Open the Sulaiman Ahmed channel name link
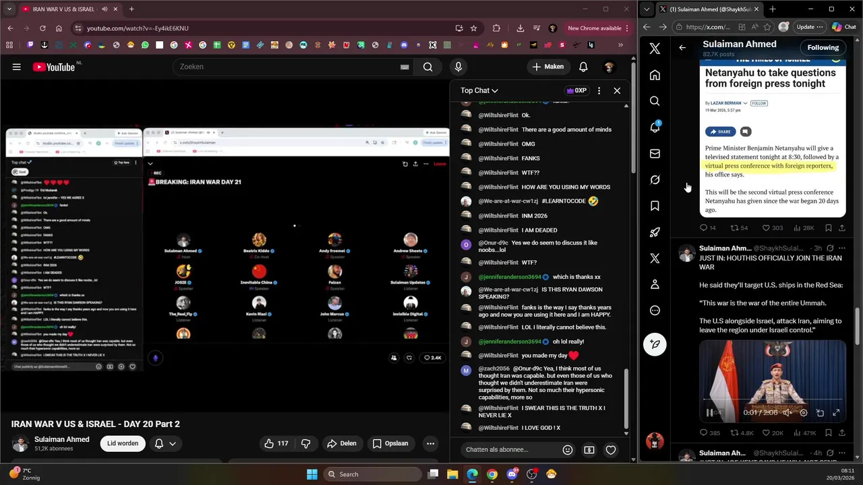Image resolution: width=863 pixels, height=485 pixels. click(x=62, y=439)
